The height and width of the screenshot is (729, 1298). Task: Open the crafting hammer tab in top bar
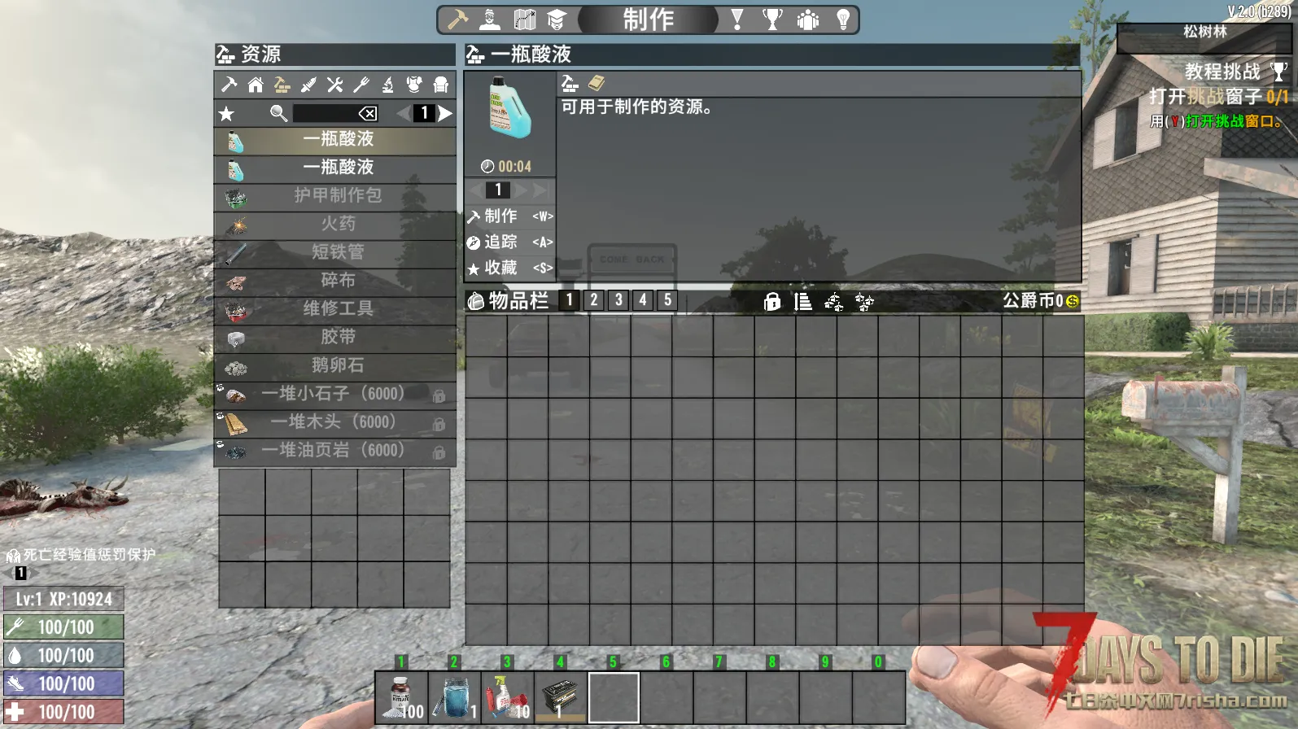(x=457, y=20)
